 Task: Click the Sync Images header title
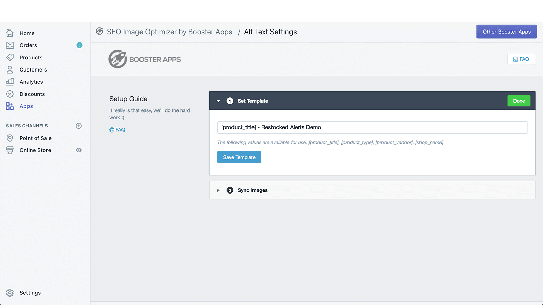point(252,190)
